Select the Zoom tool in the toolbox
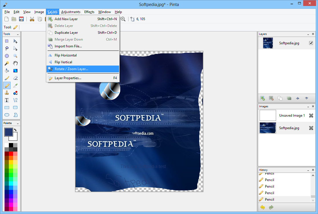The width and height of the screenshot is (318, 214). click(x=15, y=56)
